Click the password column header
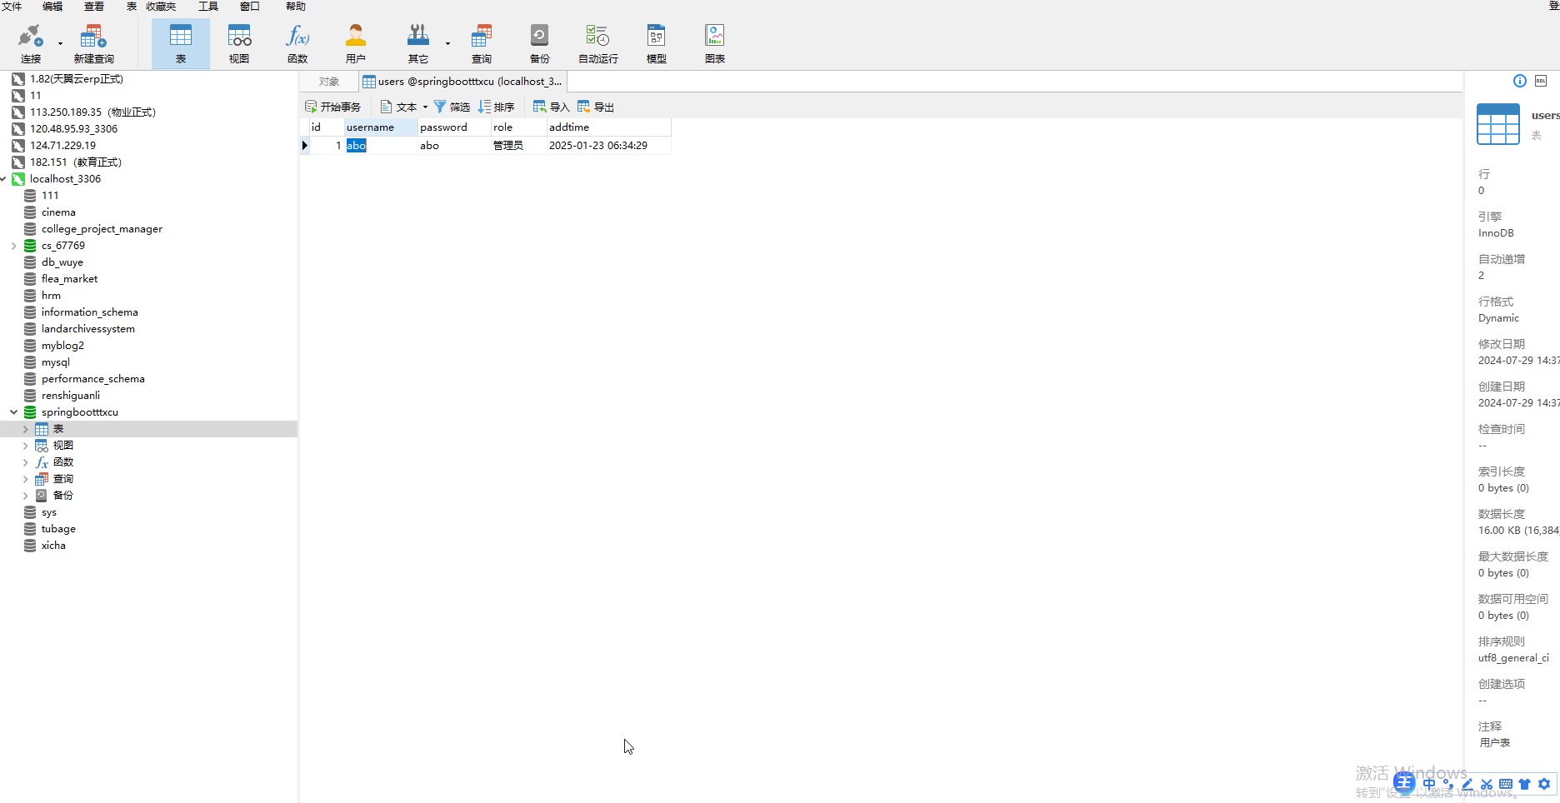Screen dimensions: 1560x803 coord(454,127)
